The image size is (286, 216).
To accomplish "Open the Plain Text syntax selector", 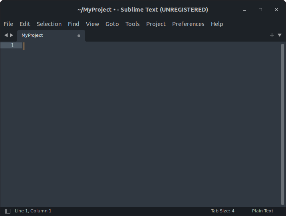I will point(263,211).
